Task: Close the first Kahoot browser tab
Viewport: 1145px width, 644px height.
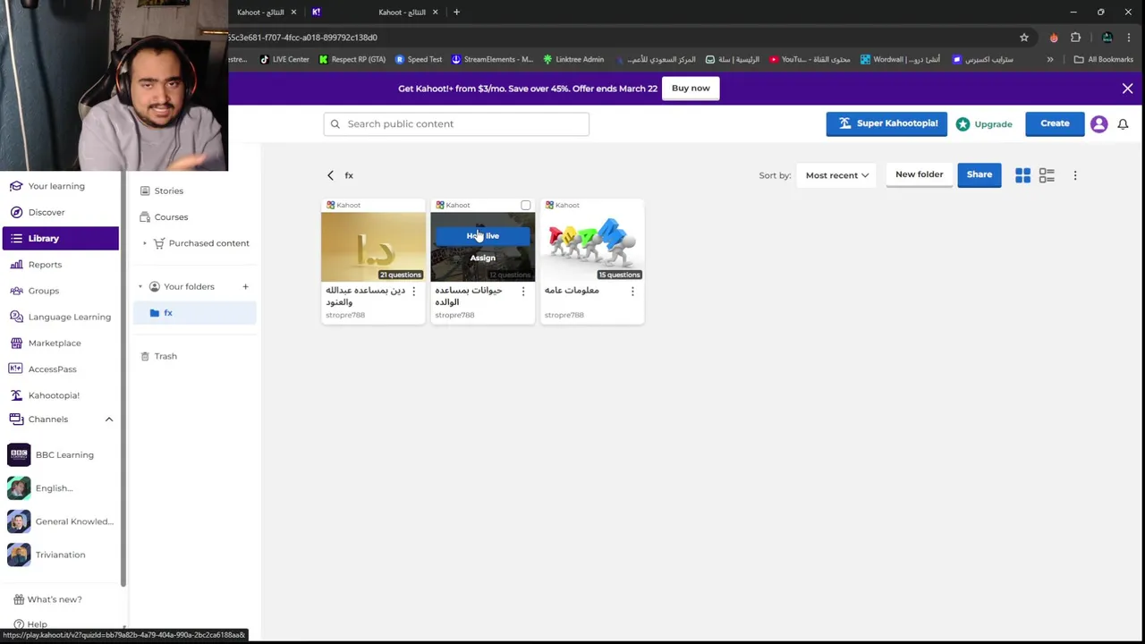Action: pyautogui.click(x=293, y=13)
